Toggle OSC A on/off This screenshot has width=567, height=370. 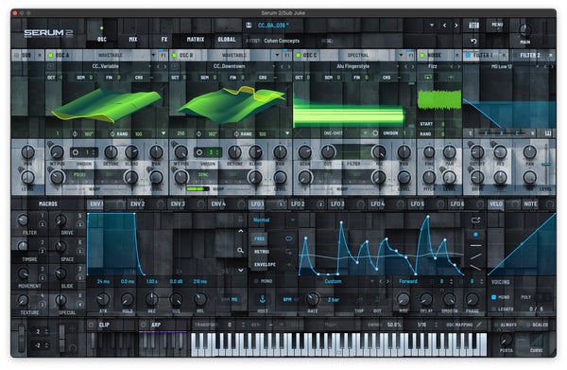pos(51,55)
